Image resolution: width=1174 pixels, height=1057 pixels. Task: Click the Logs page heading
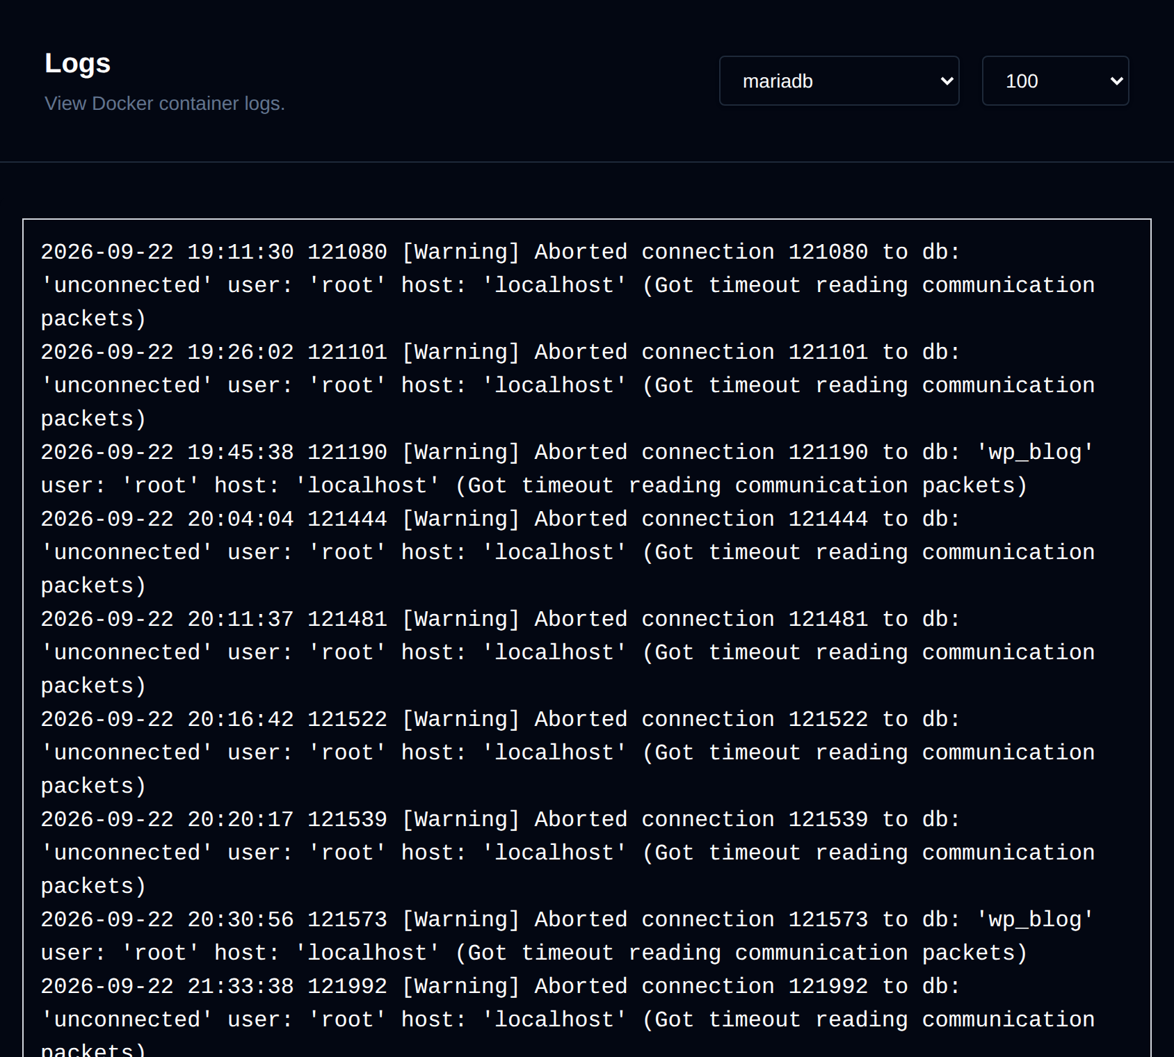(77, 63)
